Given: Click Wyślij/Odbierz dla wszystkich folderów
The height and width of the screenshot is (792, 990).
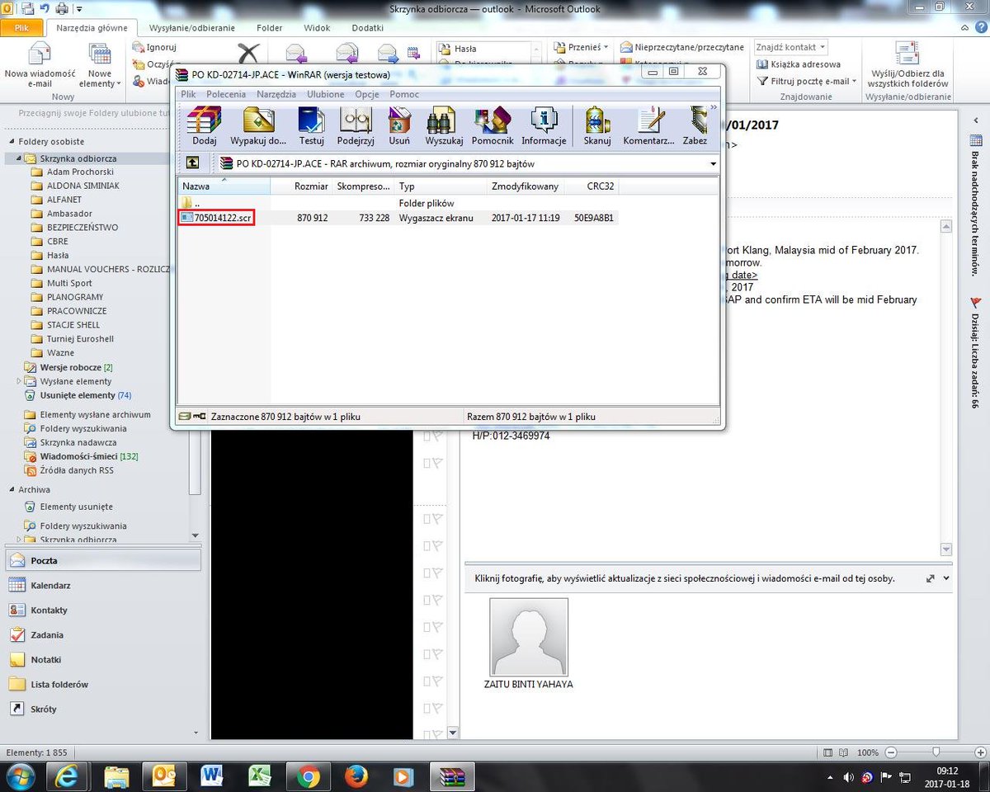Looking at the screenshot, I should tap(907, 65).
